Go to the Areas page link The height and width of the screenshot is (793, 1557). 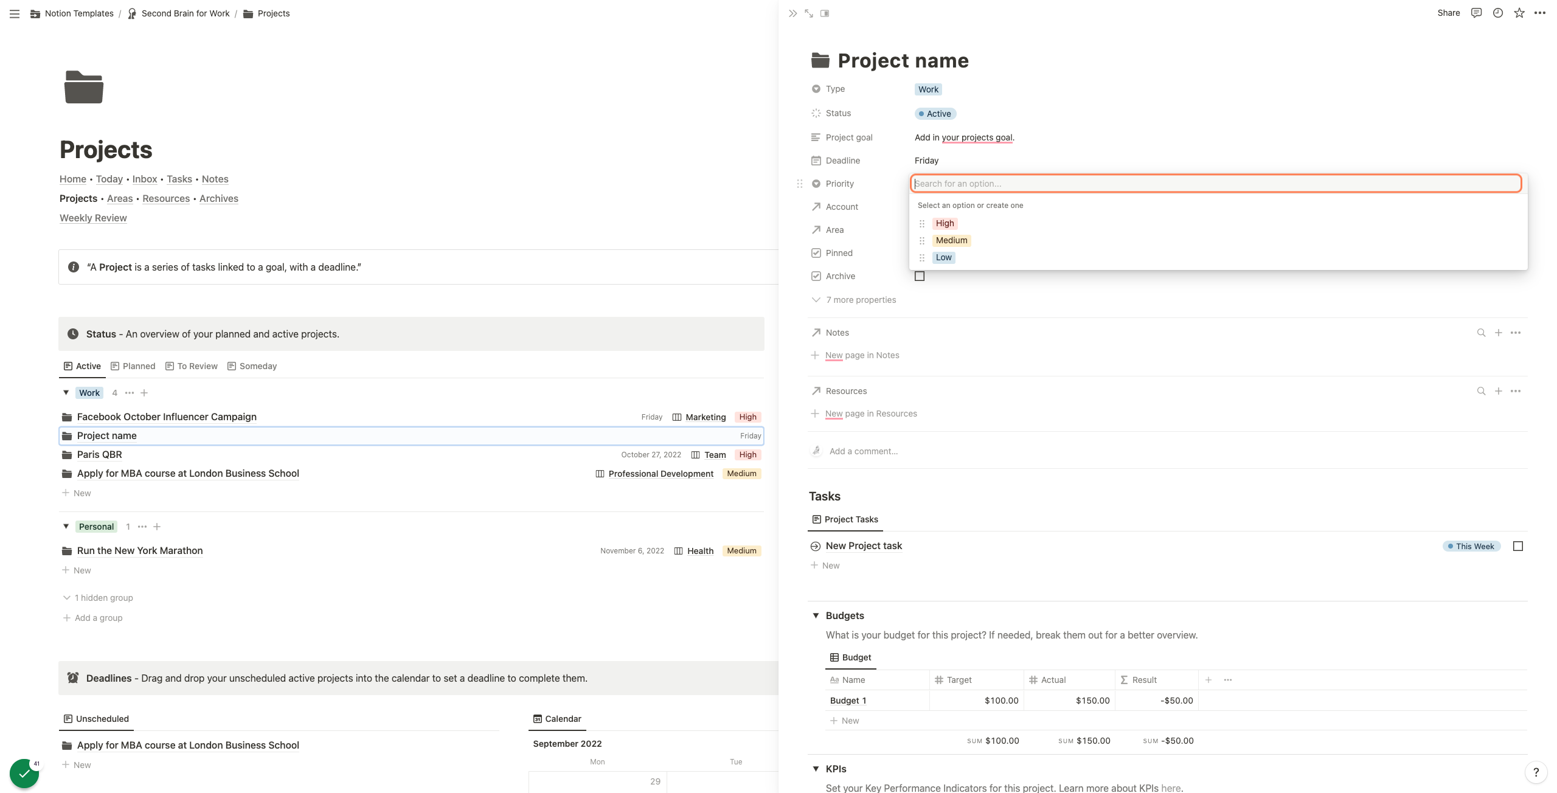[x=120, y=198]
